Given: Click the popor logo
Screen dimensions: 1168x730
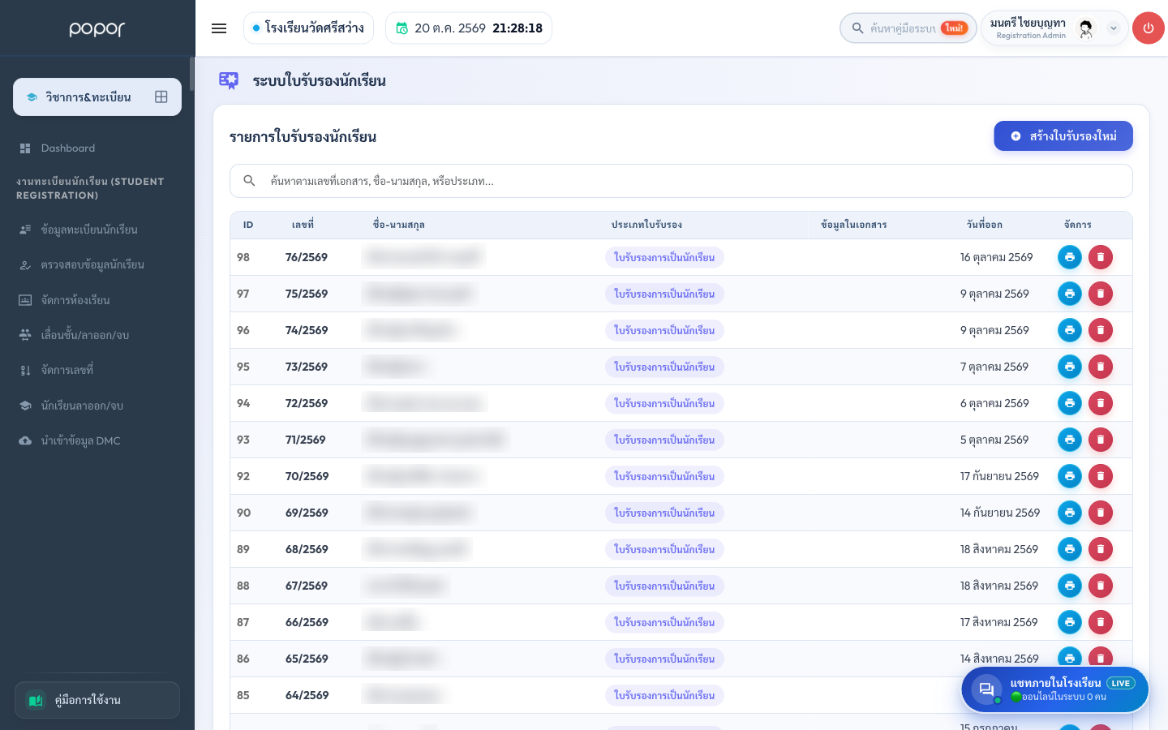Looking at the screenshot, I should [97, 29].
